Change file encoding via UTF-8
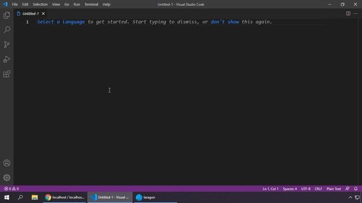 [305, 189]
